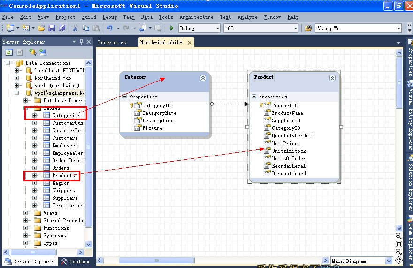The width and height of the screenshot is (413, 268).
Task: Open the Build menu
Action: (x=89, y=17)
